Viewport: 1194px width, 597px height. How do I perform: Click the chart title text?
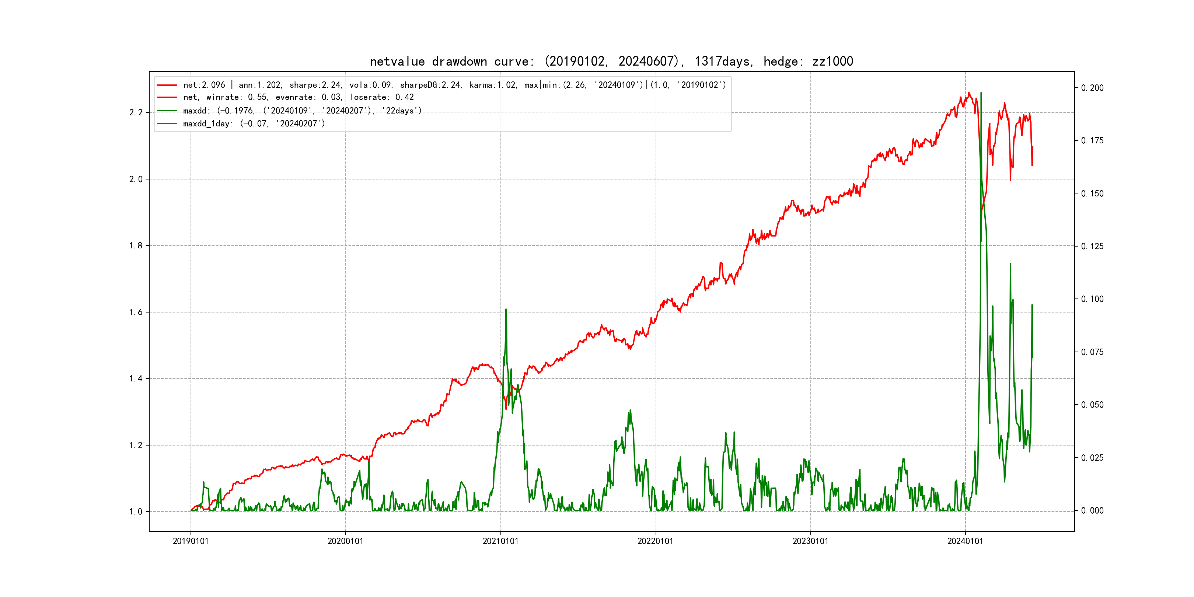611,61
